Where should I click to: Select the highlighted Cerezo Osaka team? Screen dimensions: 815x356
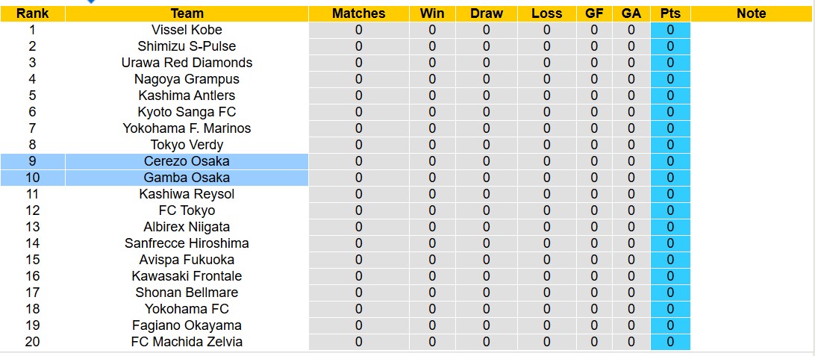[x=187, y=161]
